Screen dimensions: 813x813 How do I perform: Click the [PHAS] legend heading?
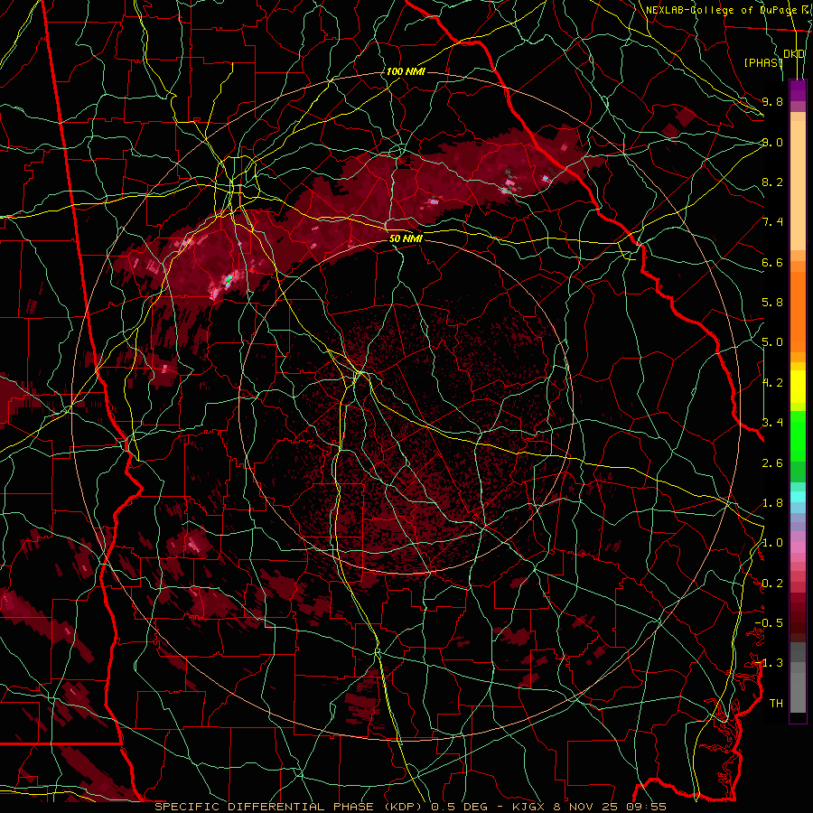(x=763, y=63)
